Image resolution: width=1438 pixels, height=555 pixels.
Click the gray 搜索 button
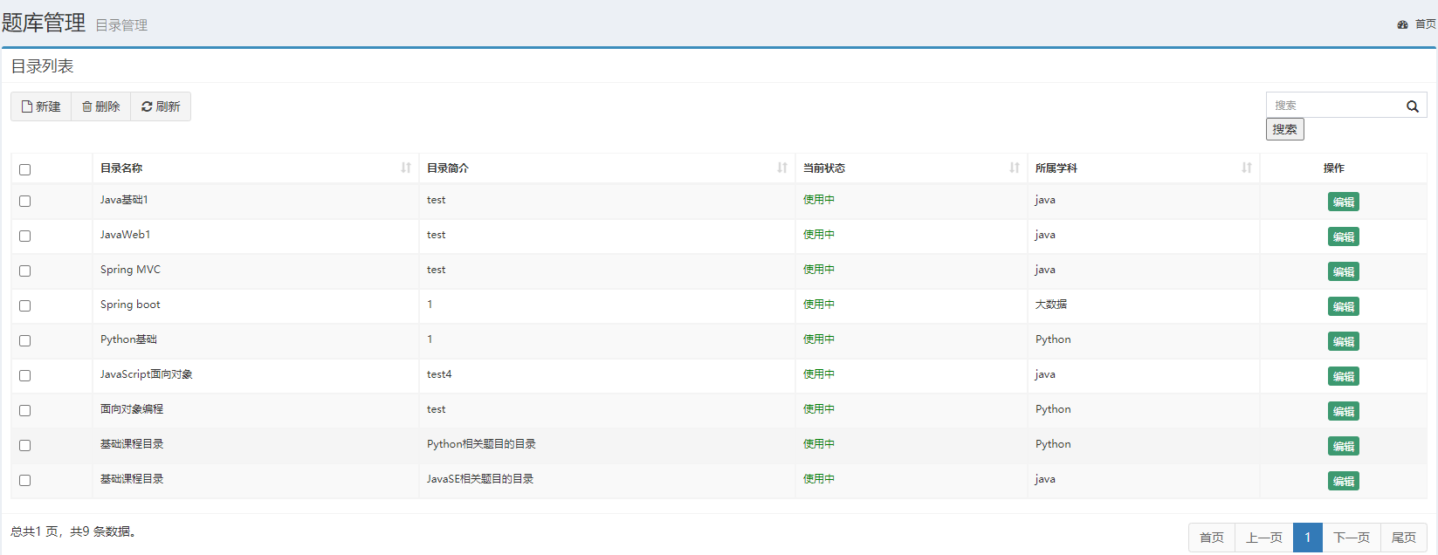coord(1285,129)
